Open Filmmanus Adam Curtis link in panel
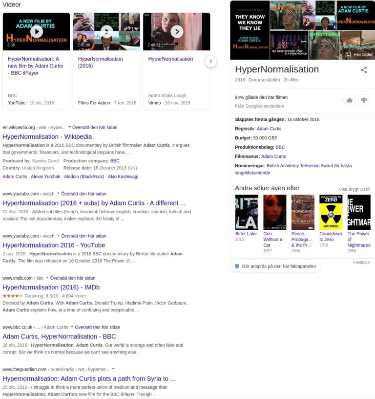Screen dimensions: 375x399 click(273, 156)
